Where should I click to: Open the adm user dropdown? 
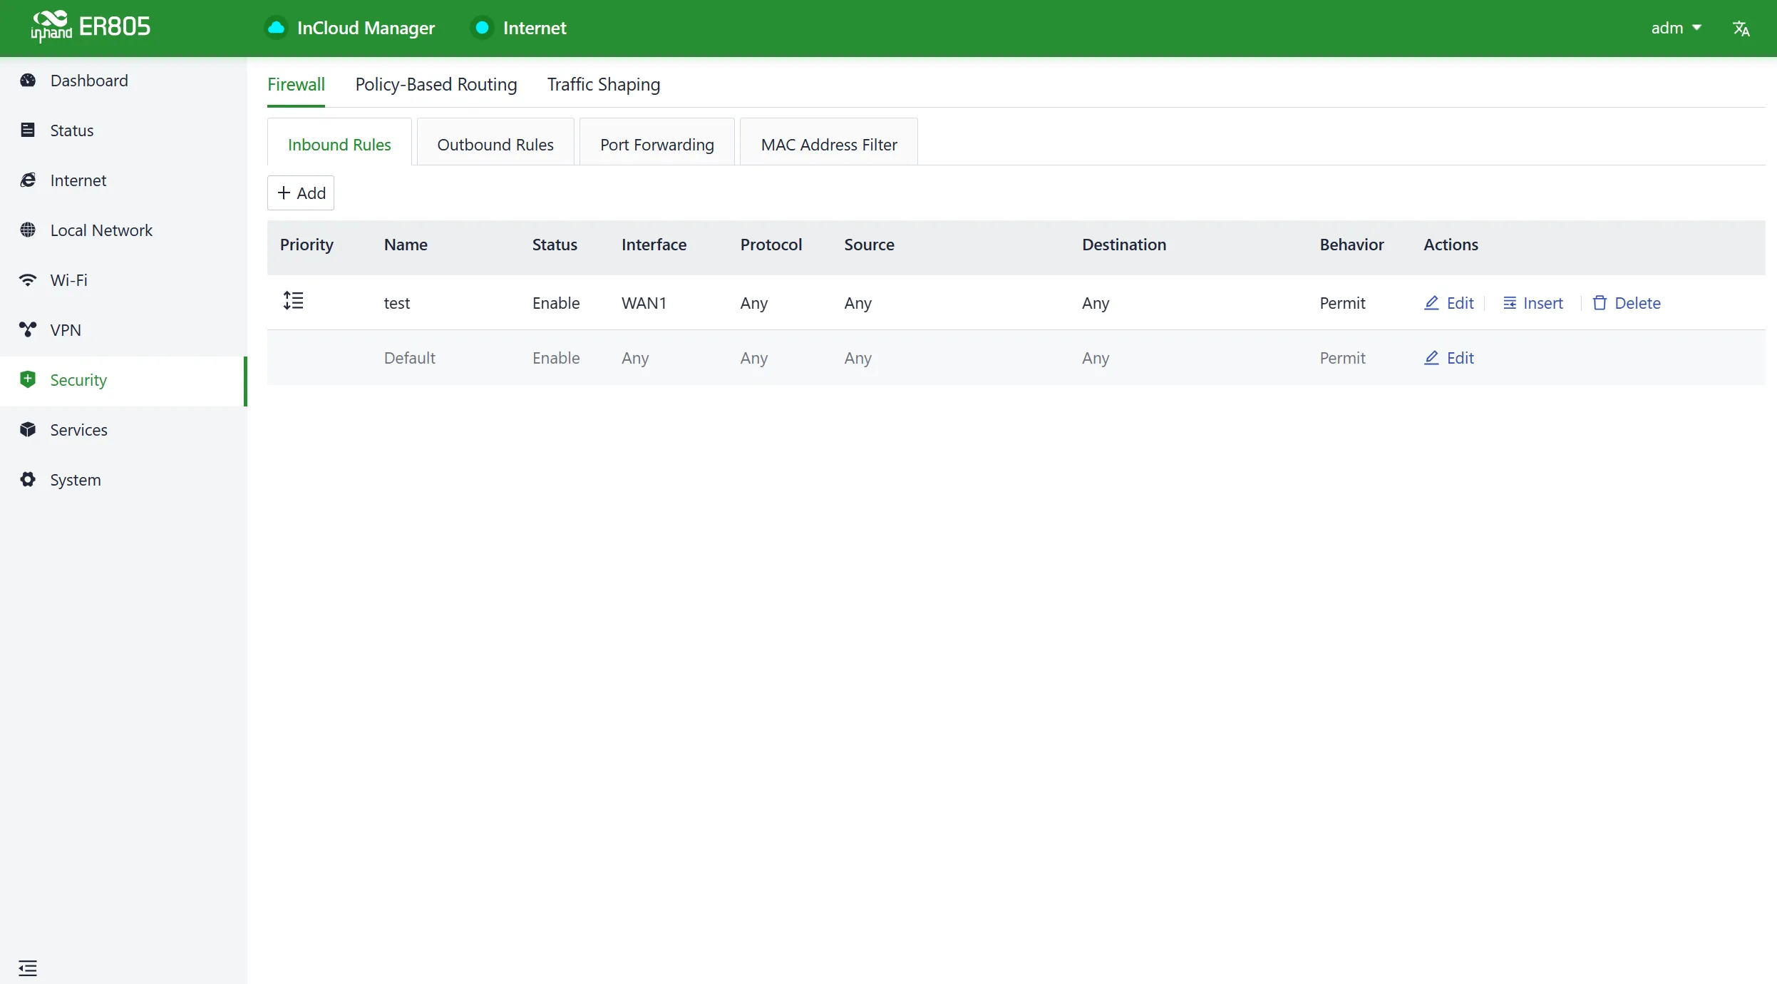(1676, 28)
